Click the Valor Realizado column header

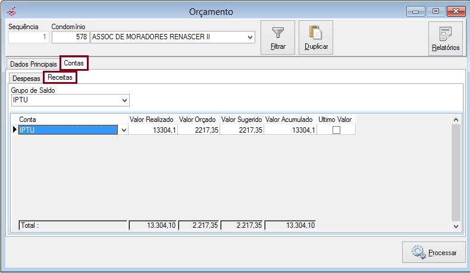pyautogui.click(x=152, y=120)
